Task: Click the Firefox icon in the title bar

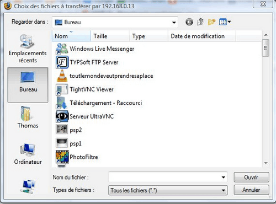Action: [x=7, y=6]
